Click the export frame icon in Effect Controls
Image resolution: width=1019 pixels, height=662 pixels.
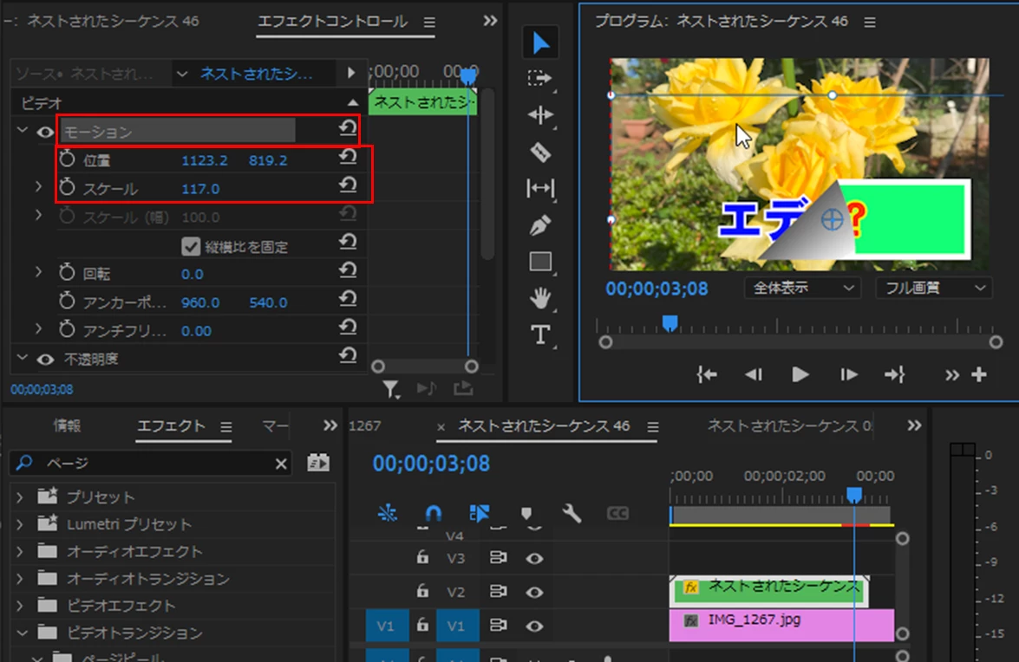pyautogui.click(x=463, y=388)
